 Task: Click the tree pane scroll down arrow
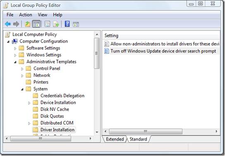point(97,132)
